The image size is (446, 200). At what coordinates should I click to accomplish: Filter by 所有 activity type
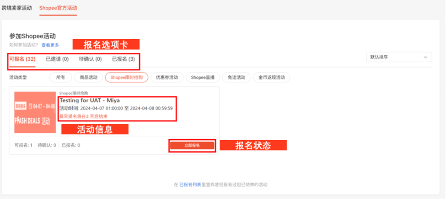point(60,77)
